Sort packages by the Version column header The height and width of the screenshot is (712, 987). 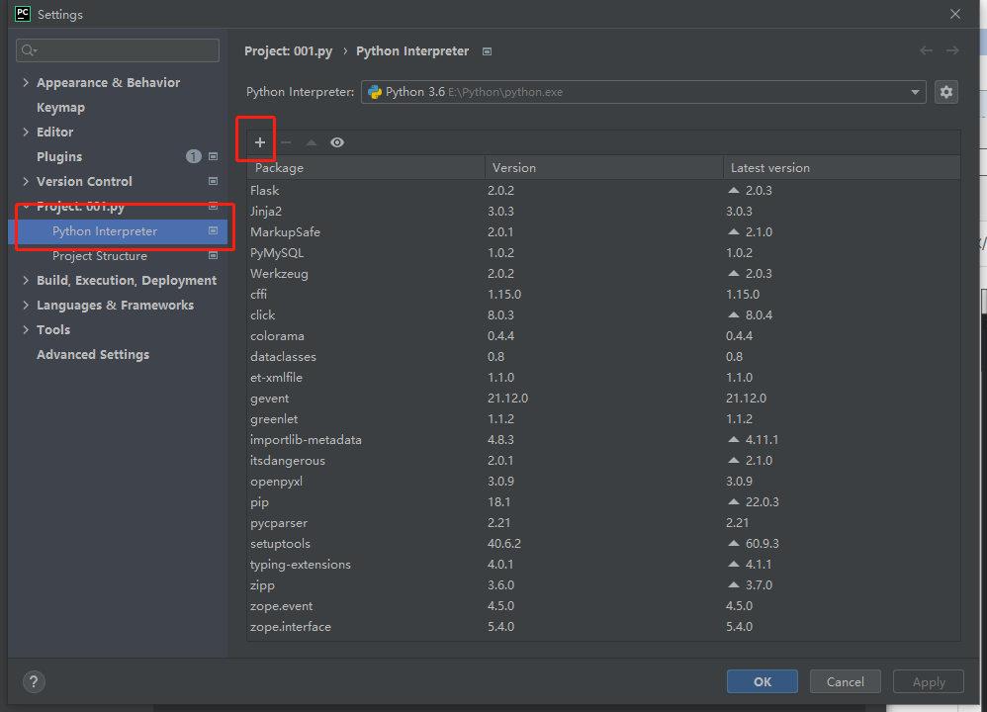(514, 168)
